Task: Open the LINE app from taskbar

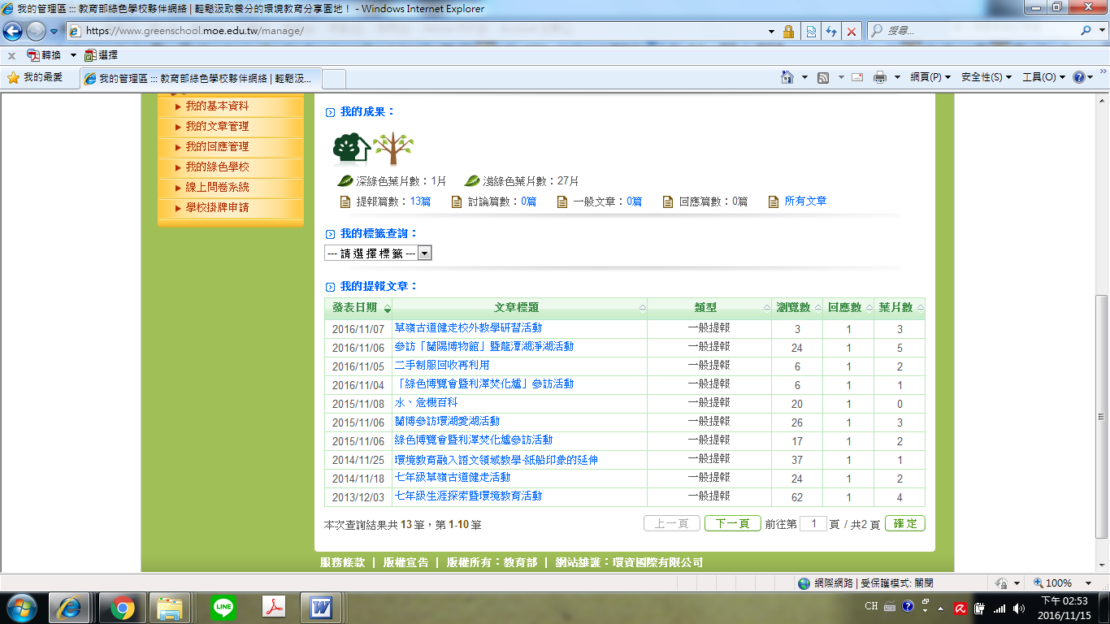Action: point(223,607)
